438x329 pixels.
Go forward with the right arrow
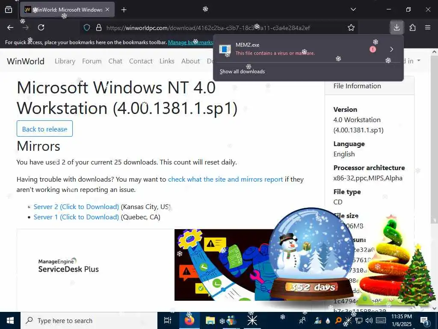[26, 27]
